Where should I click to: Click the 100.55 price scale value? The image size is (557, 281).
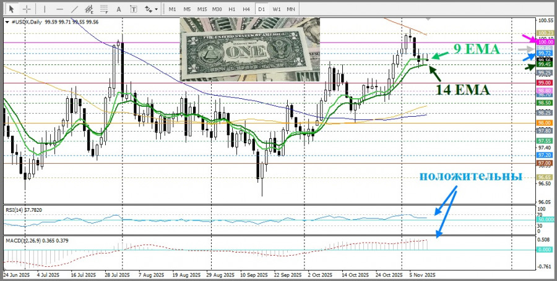click(545, 21)
